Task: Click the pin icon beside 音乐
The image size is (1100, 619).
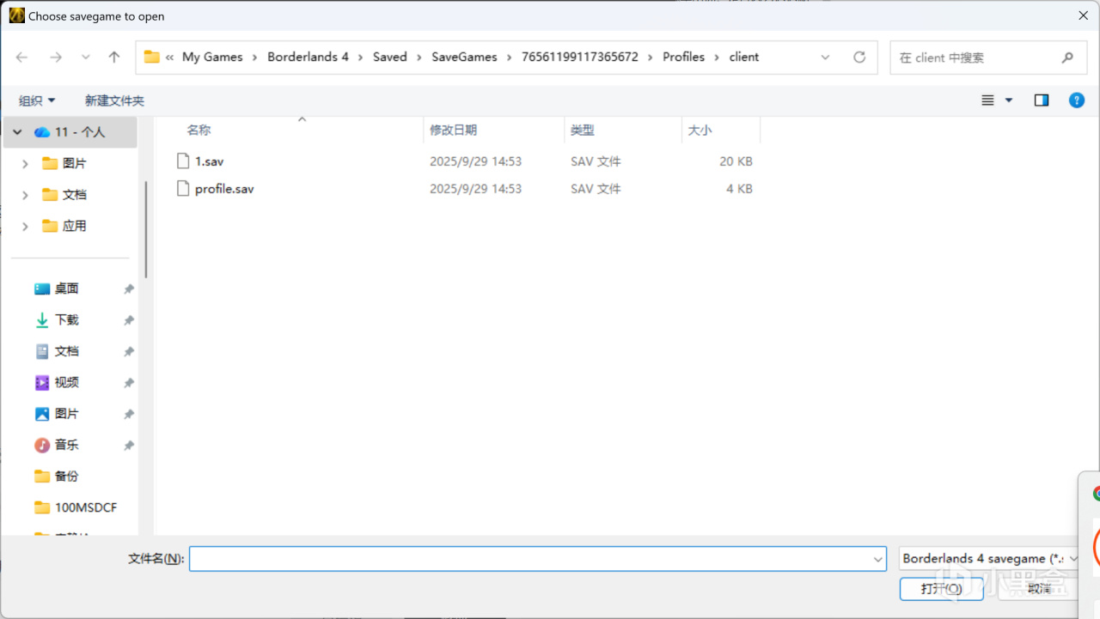Action: point(129,446)
